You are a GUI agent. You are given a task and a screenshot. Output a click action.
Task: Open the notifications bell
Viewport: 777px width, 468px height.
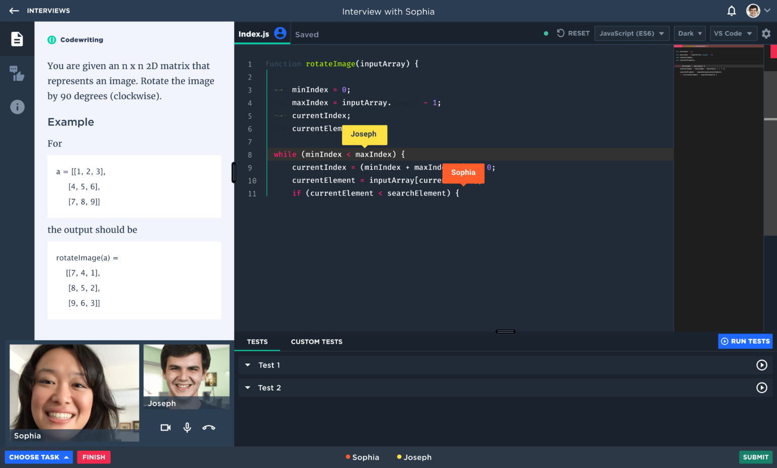[731, 11]
